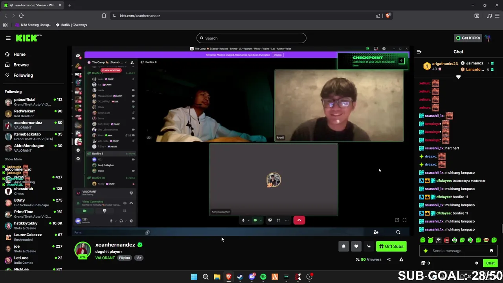The height and width of the screenshot is (283, 503).
Task: Open LaurenCakezzz recommended channel
Action: pos(33,237)
